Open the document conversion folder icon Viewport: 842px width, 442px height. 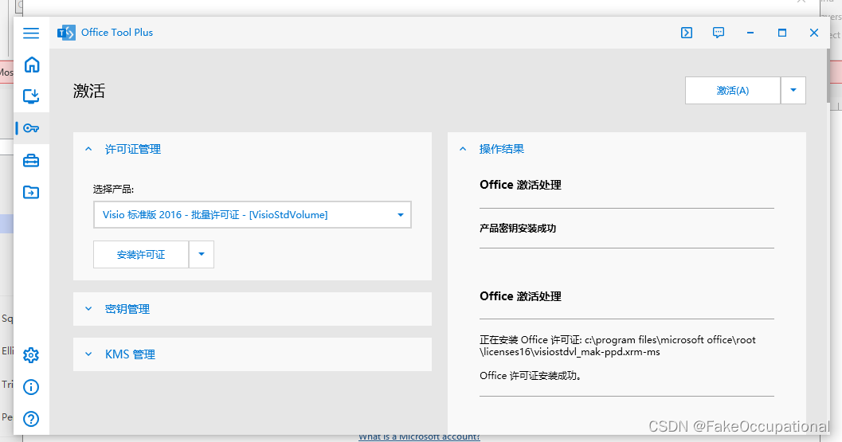tap(31, 192)
